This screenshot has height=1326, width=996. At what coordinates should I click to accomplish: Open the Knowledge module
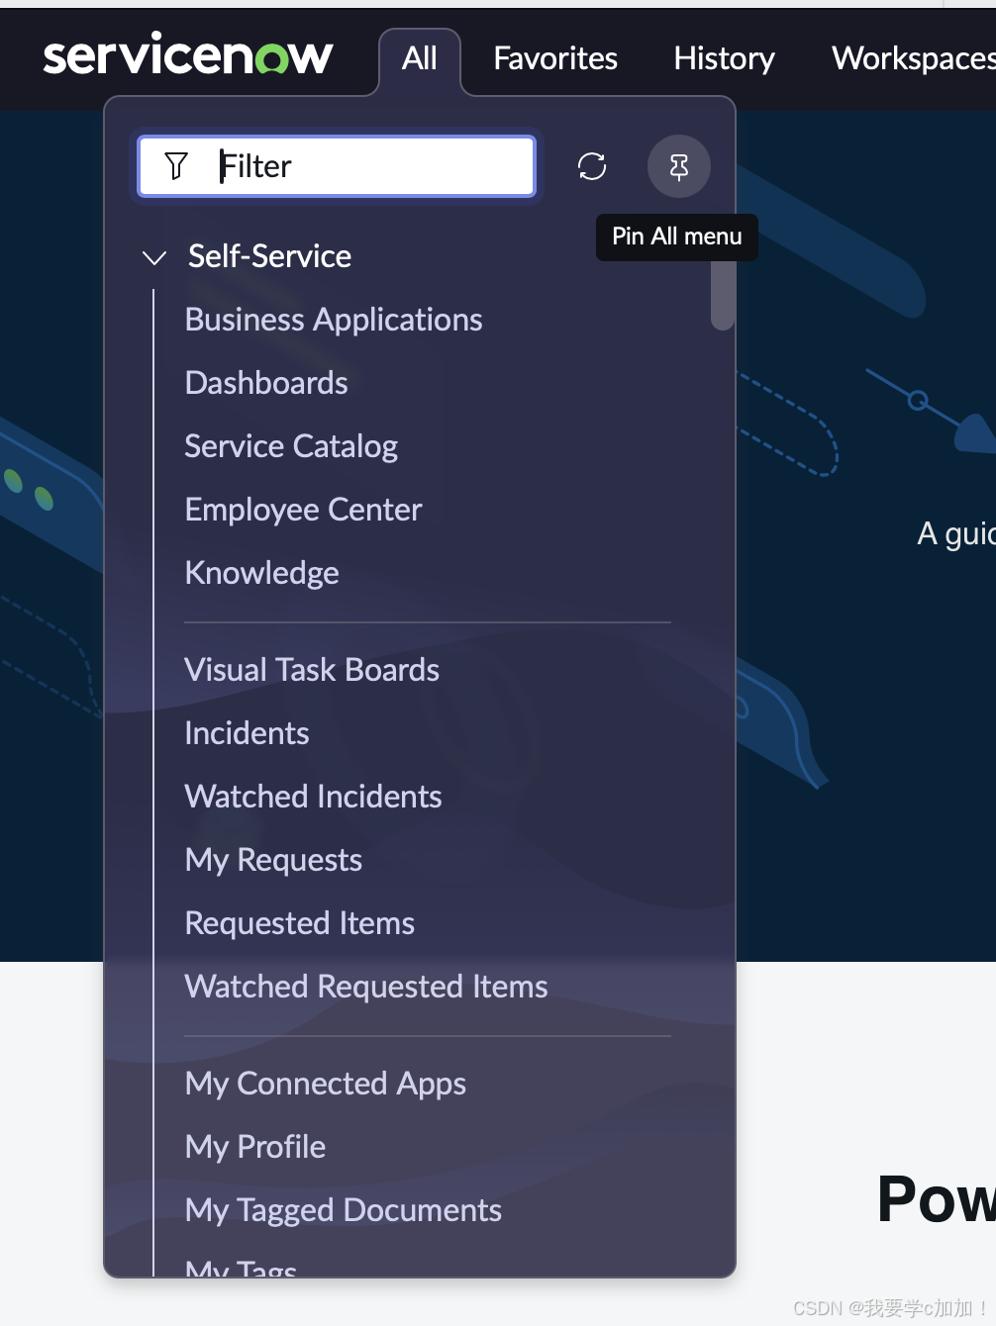261,573
